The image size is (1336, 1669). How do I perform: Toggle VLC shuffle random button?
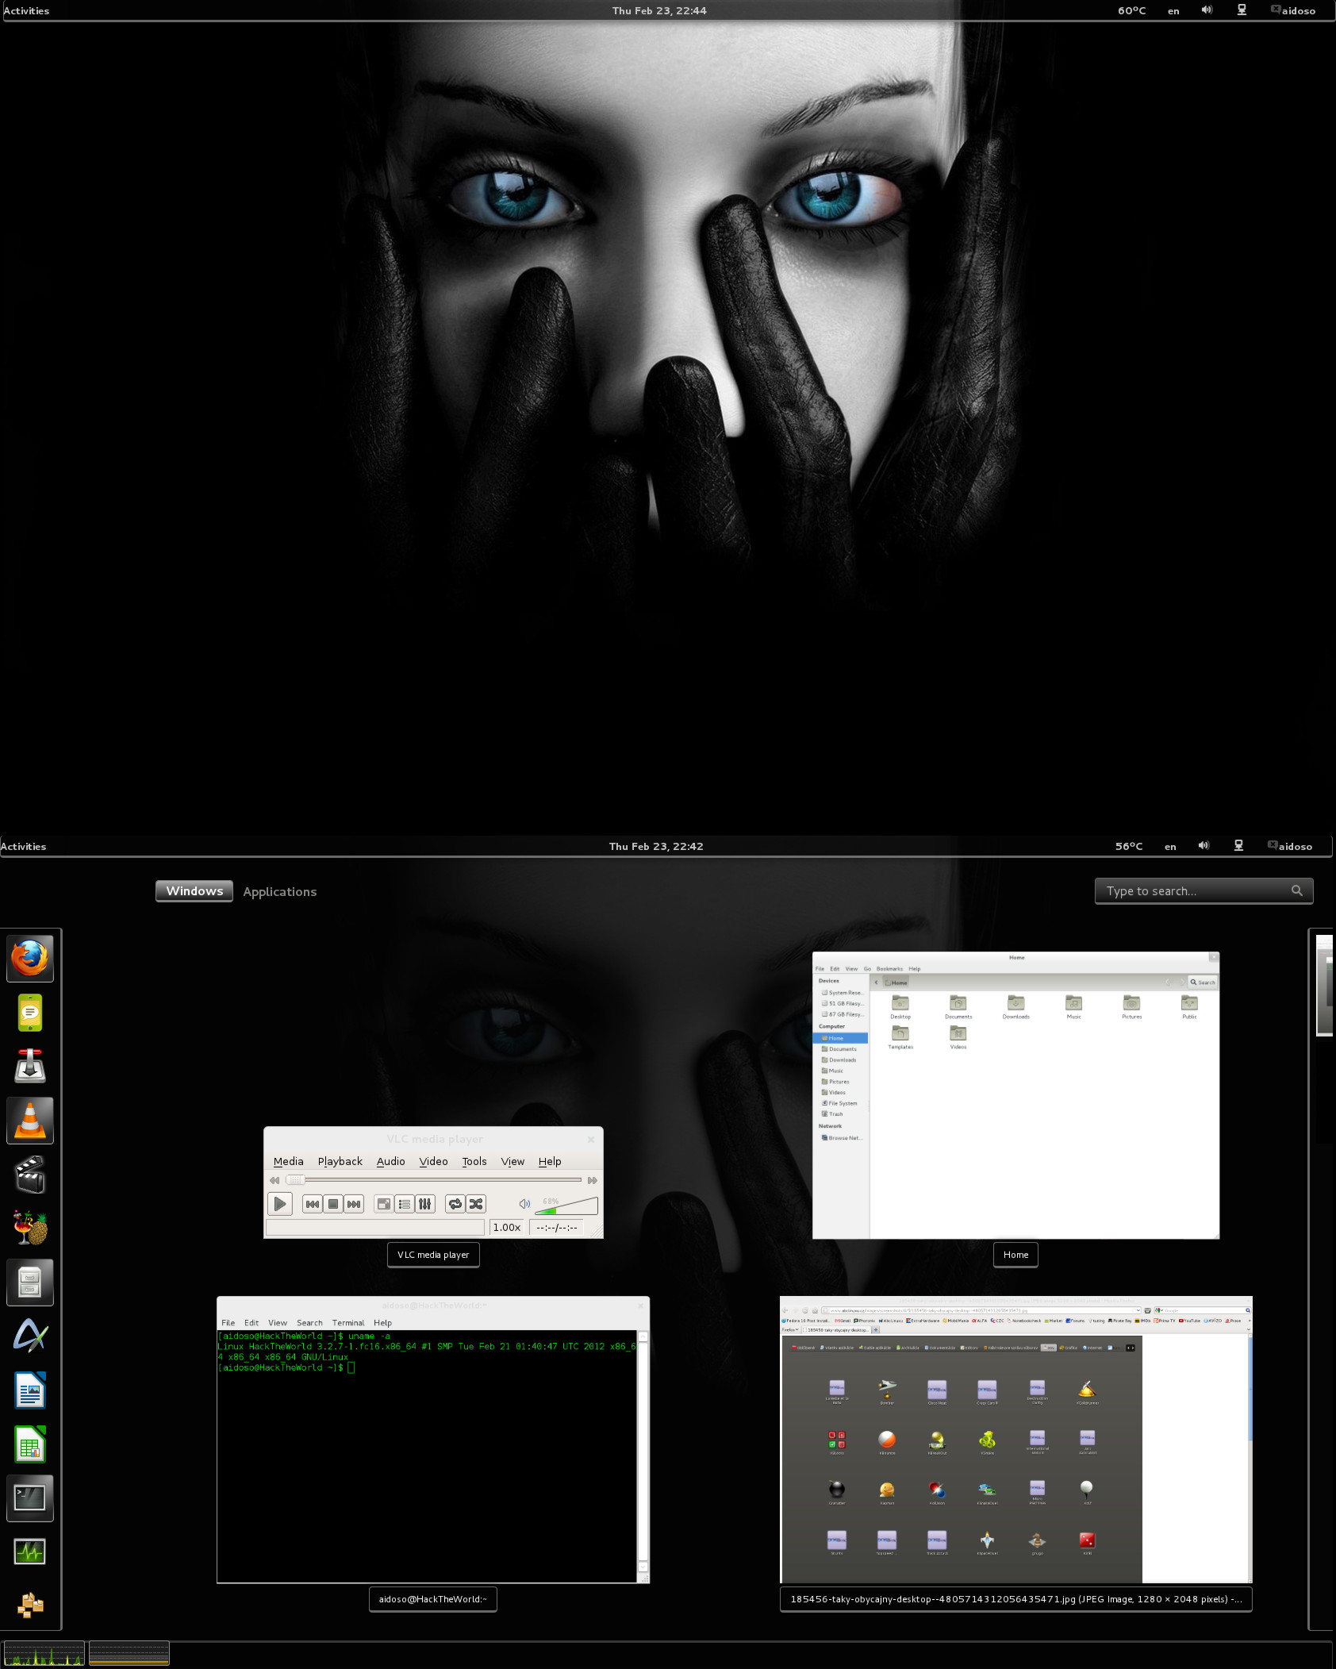tap(476, 1204)
